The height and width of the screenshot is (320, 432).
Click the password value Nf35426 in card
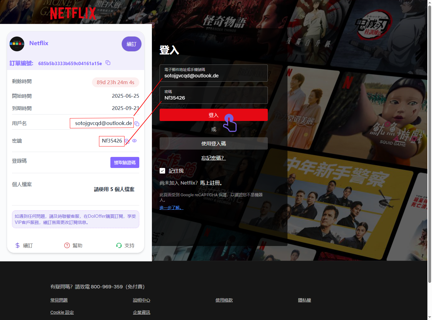[112, 141]
